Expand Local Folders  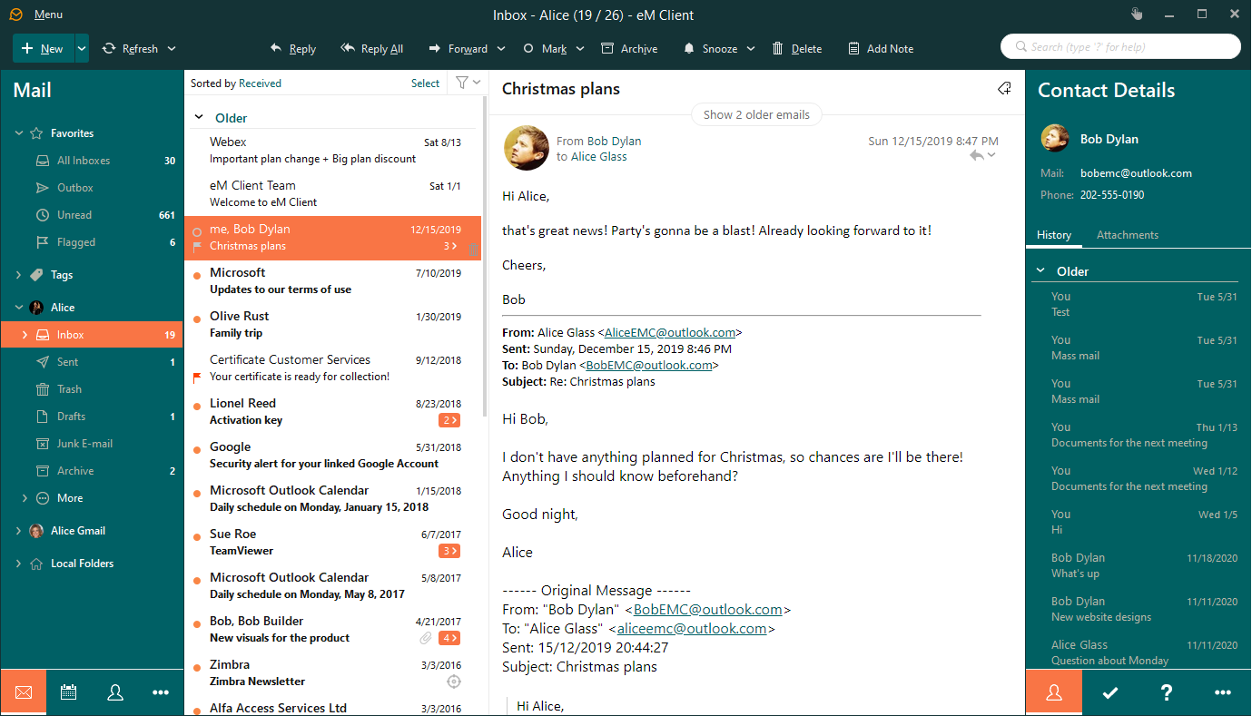tap(19, 564)
